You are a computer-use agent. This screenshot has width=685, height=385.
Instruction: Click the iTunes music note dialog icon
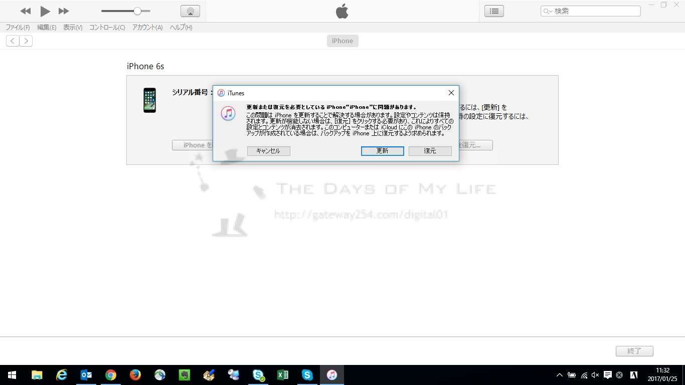pyautogui.click(x=228, y=113)
